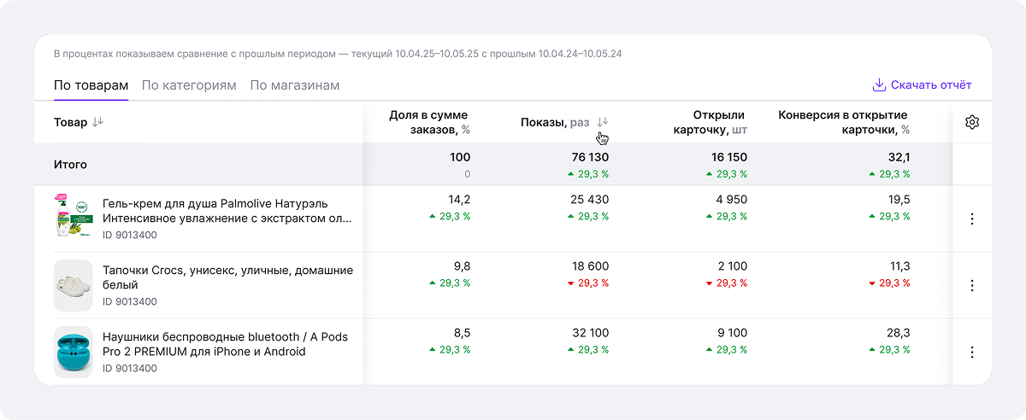
Task: Click the Итого row label
Action: pos(70,164)
